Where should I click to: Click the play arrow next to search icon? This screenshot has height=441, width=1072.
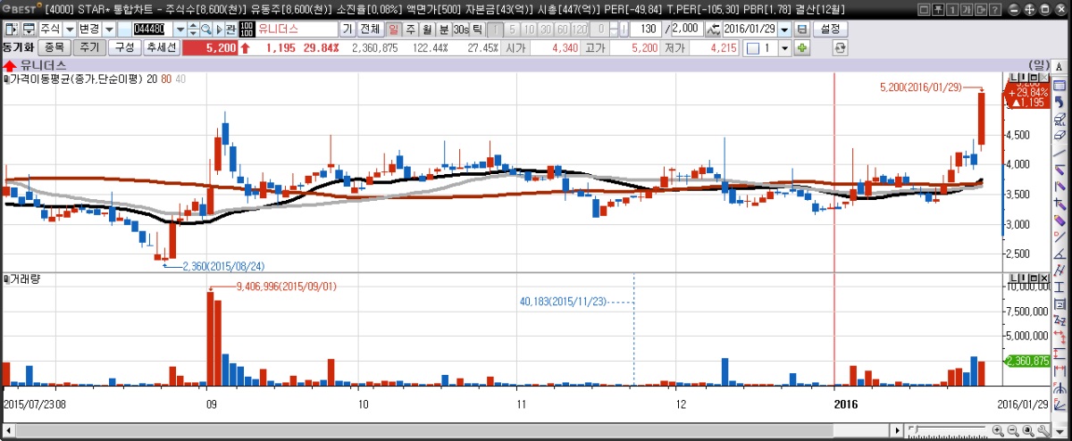coord(218,29)
